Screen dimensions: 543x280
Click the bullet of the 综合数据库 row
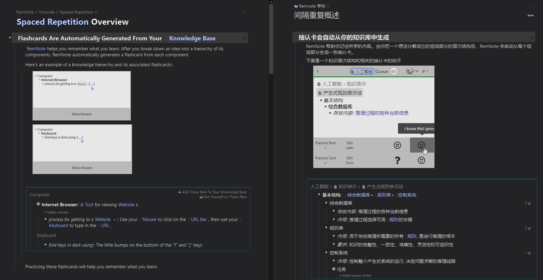[x=326, y=203]
